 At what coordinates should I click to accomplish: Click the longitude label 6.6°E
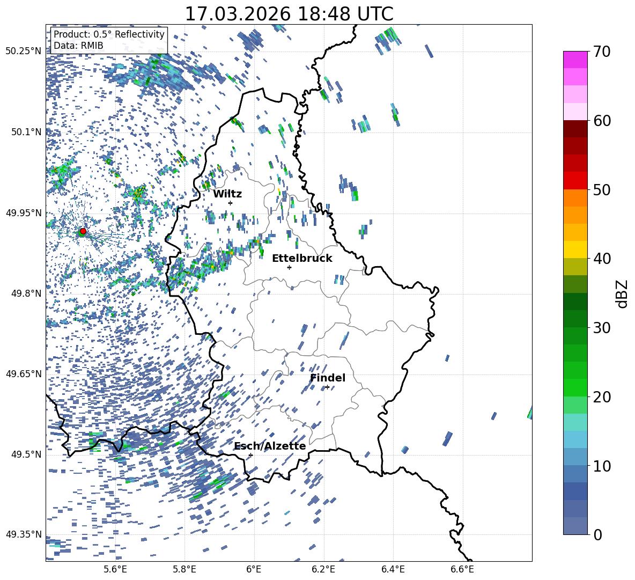click(462, 569)
